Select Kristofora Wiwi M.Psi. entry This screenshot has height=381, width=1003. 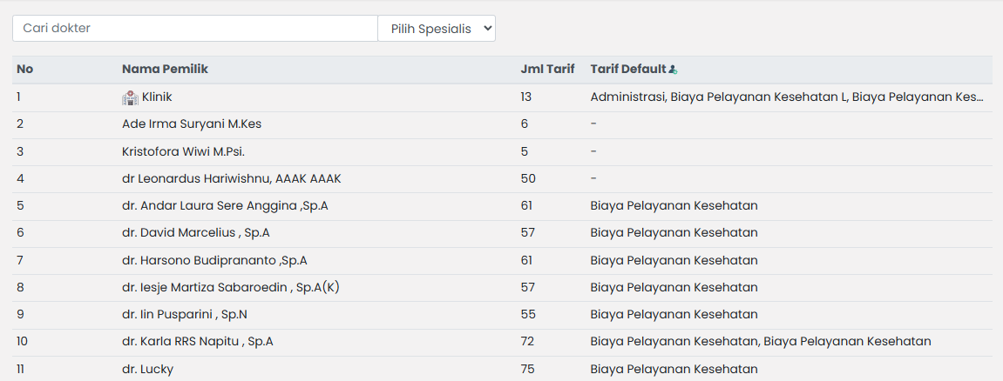[183, 151]
